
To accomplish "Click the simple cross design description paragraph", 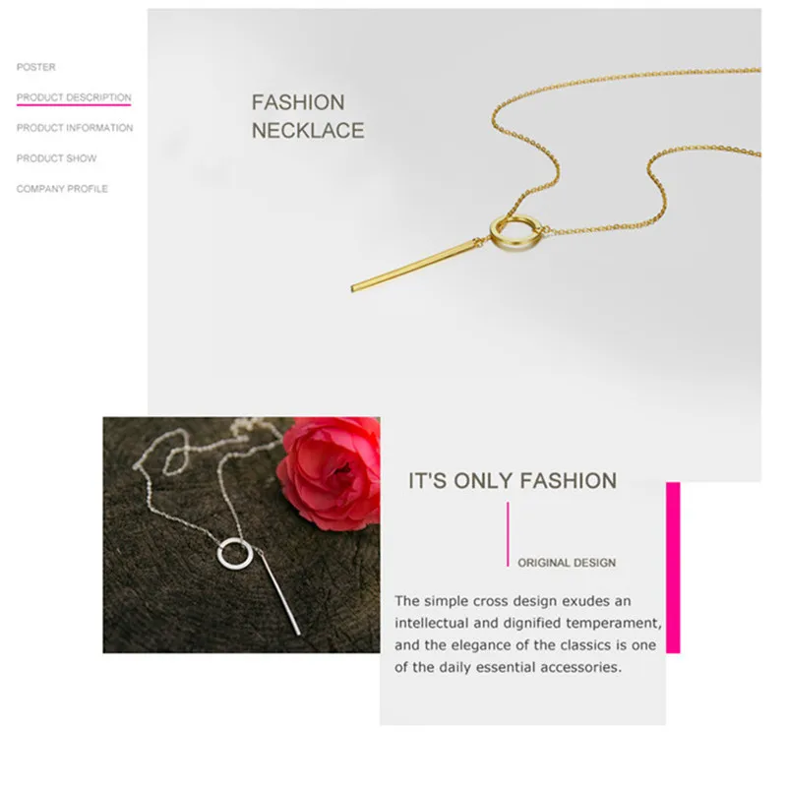I will pyautogui.click(x=528, y=634).
